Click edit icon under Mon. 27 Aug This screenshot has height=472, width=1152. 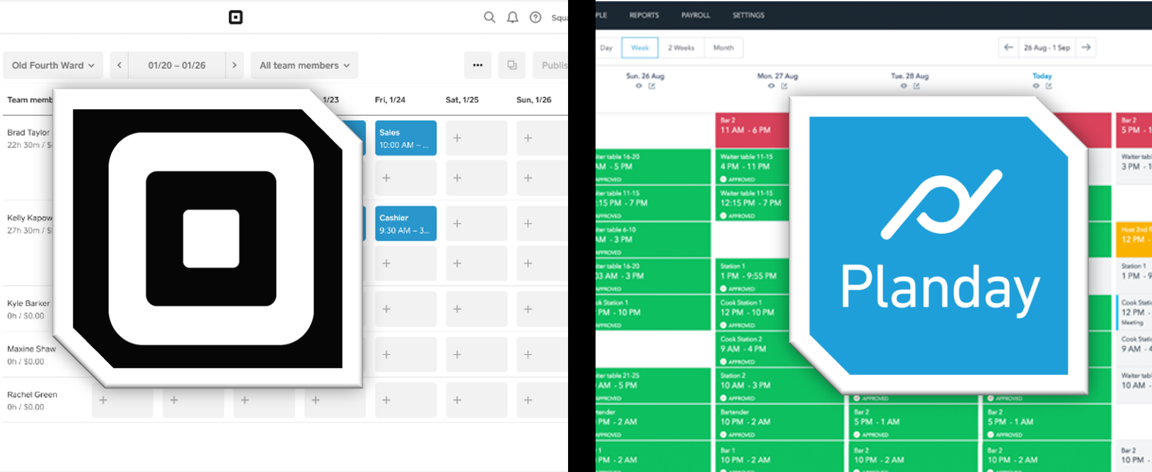click(784, 86)
